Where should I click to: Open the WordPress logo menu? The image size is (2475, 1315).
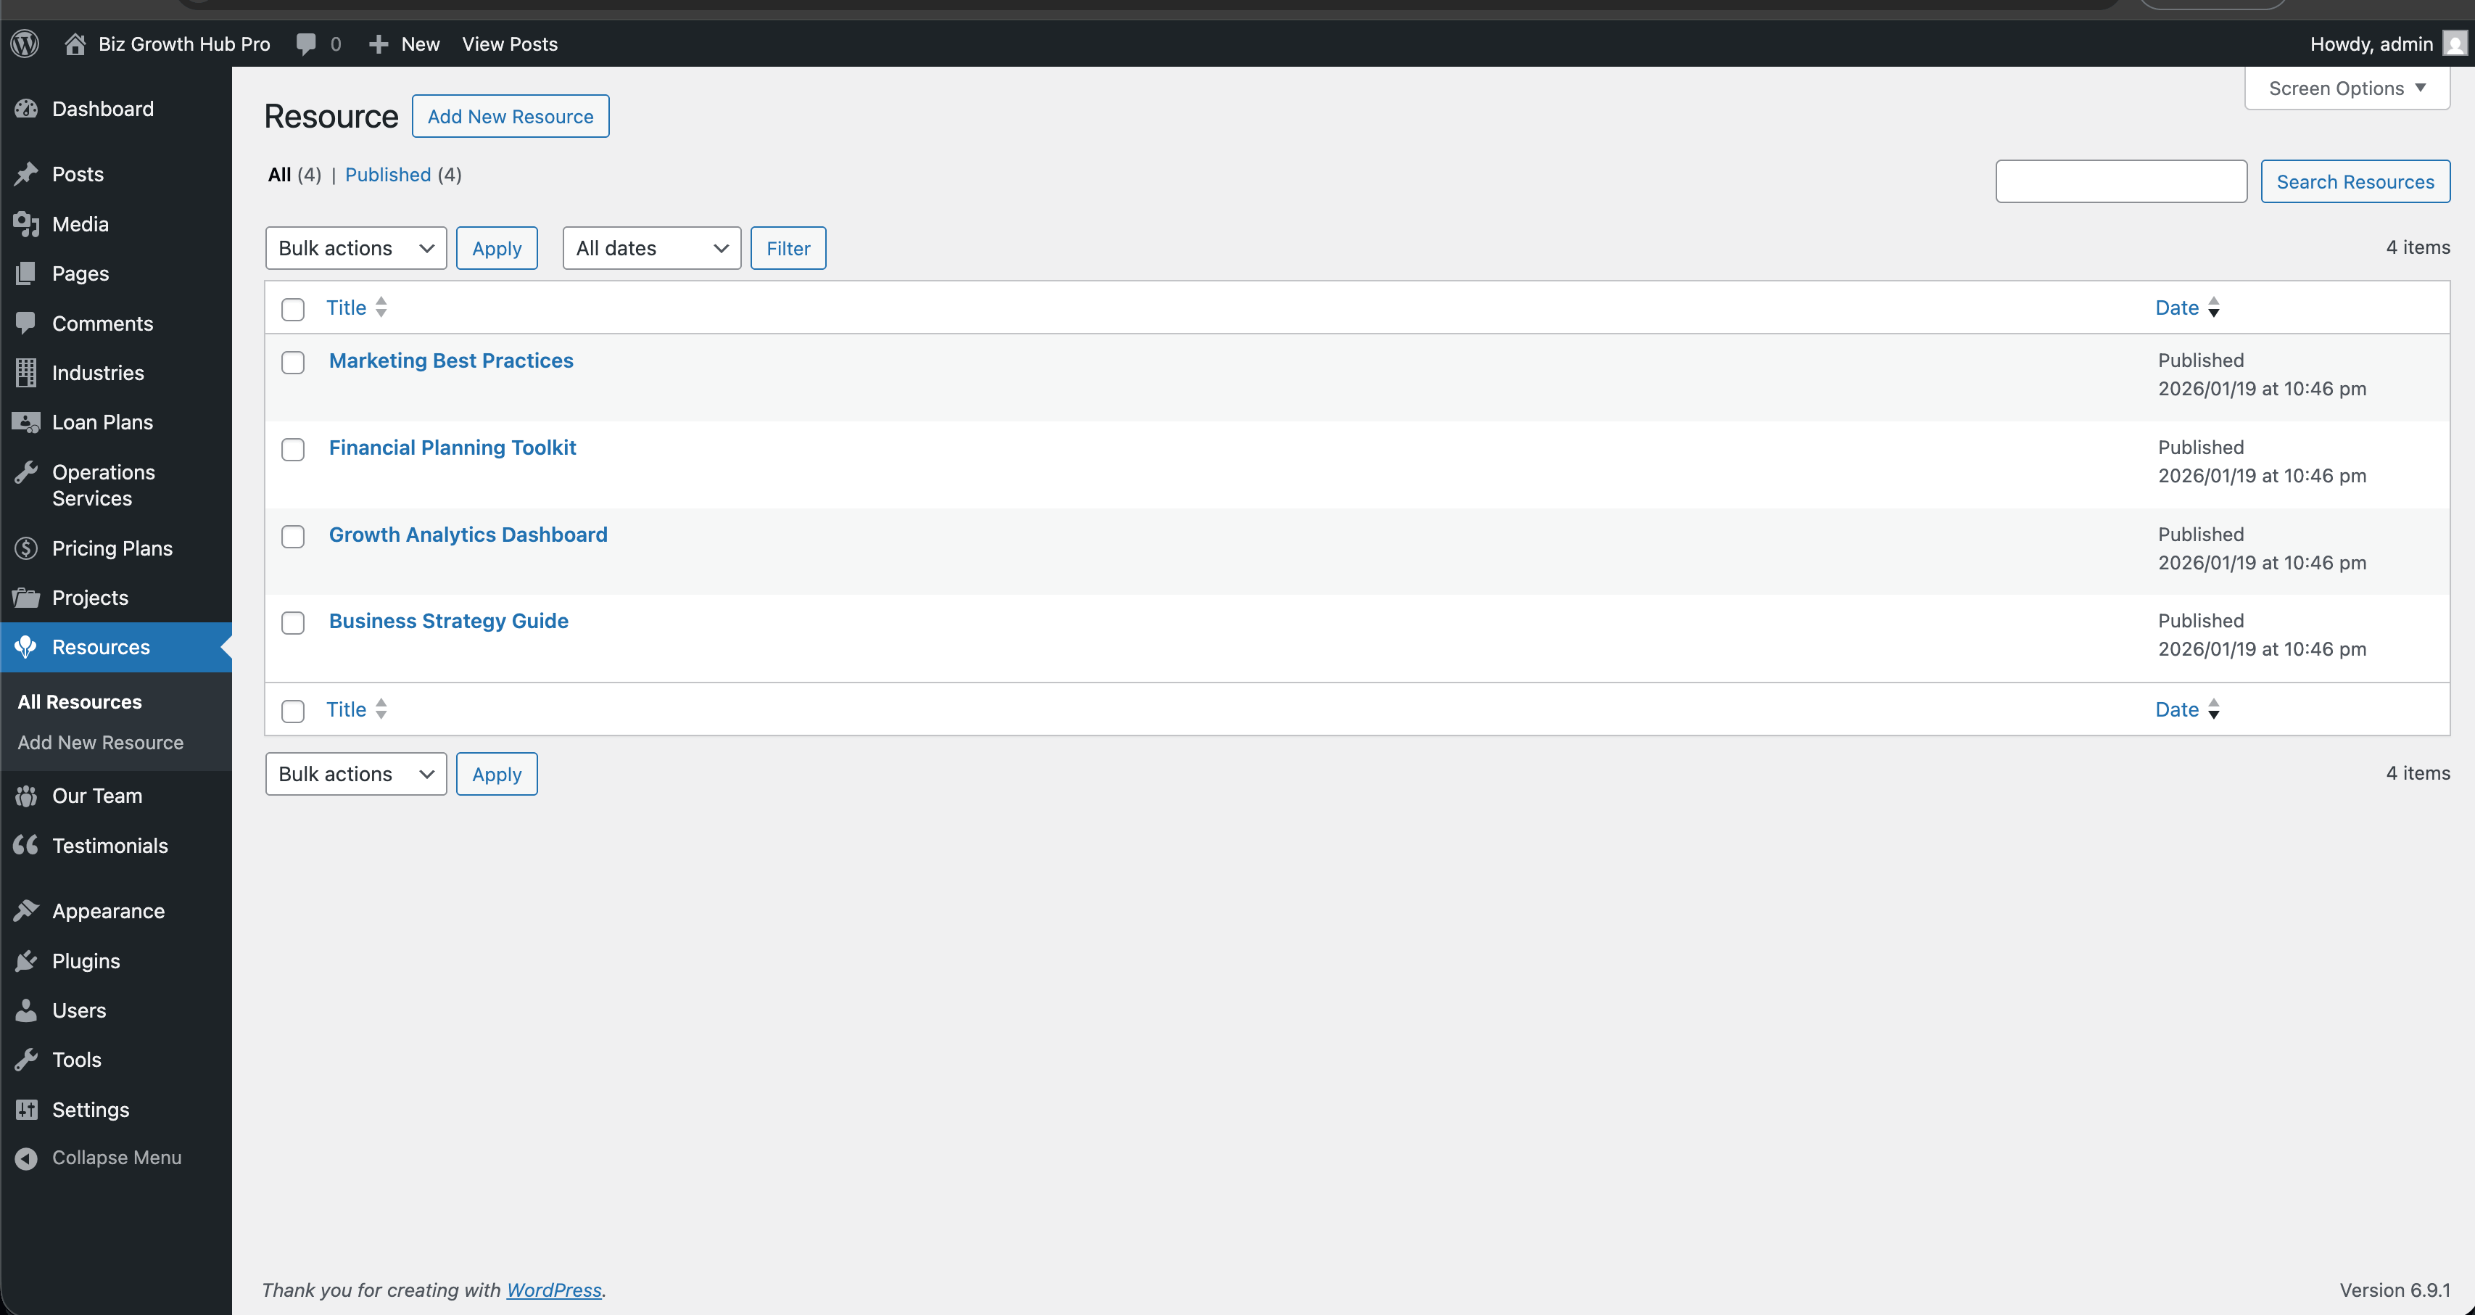tap(24, 44)
